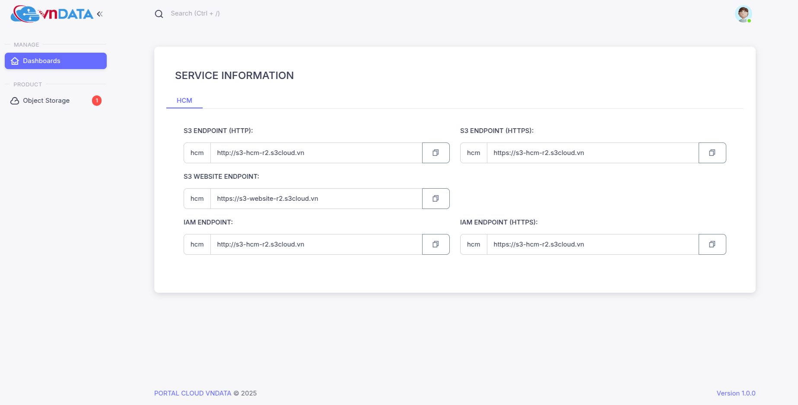The height and width of the screenshot is (405, 798).
Task: Click the vnDATA logo
Action: 52,14
